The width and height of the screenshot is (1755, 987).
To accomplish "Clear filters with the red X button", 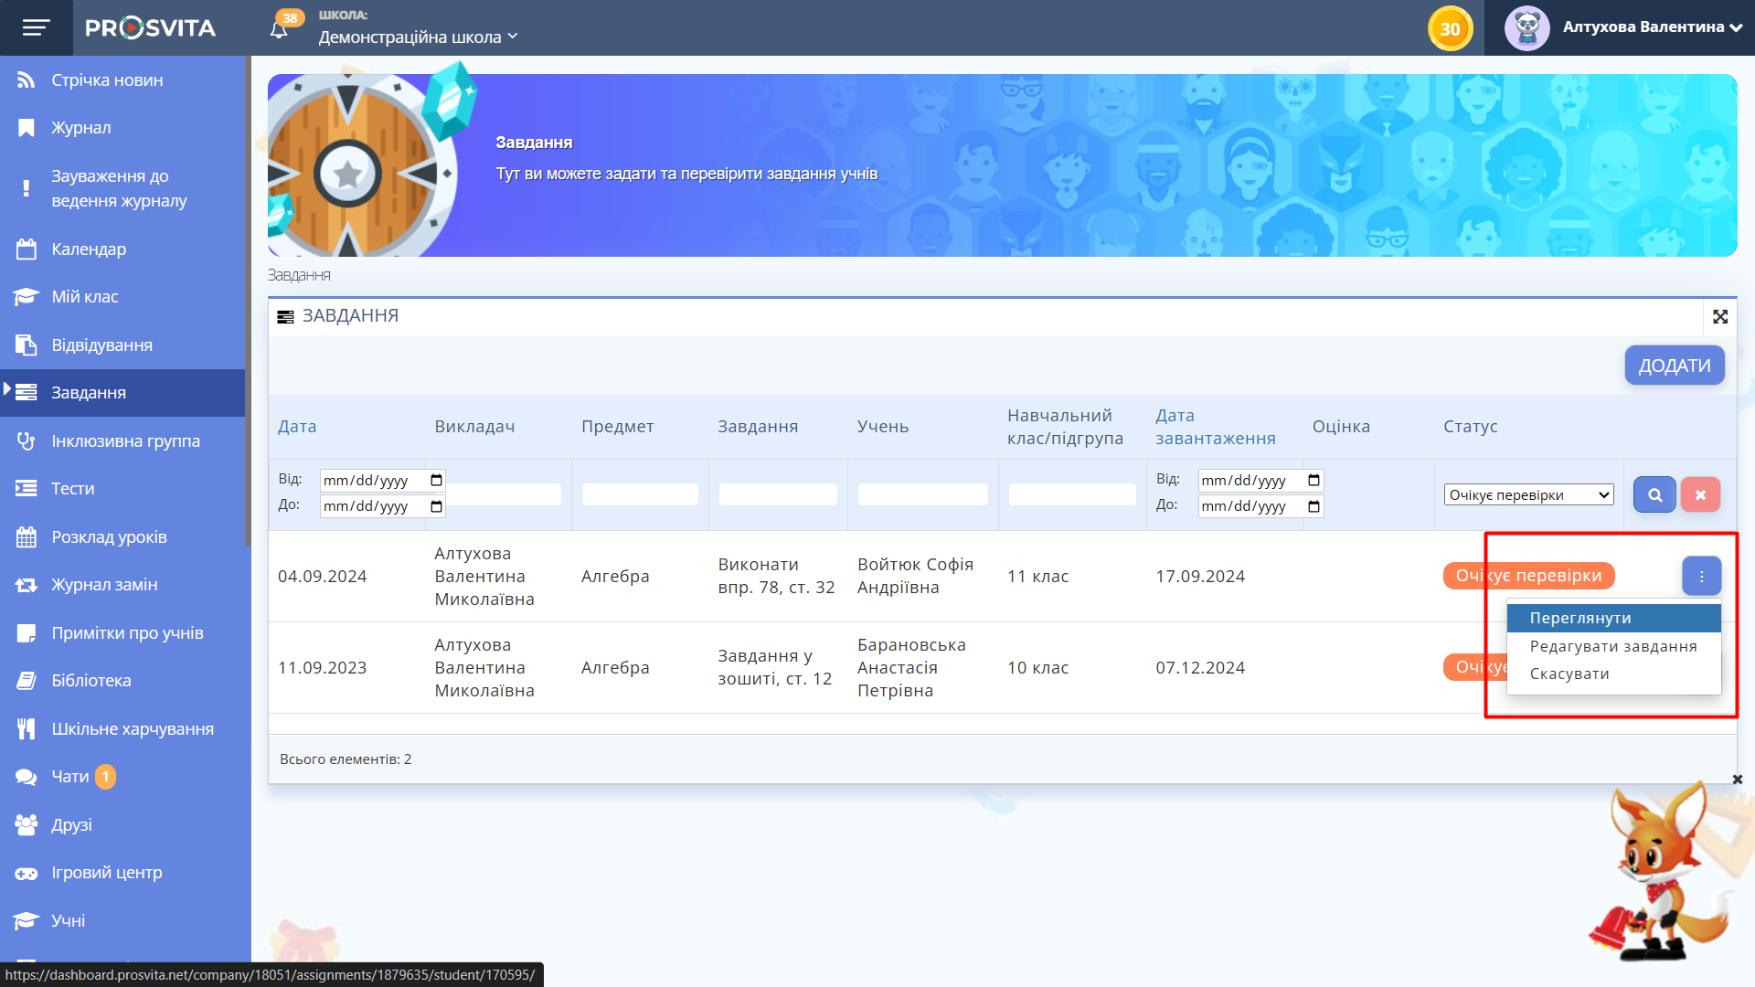I will pyautogui.click(x=1700, y=494).
